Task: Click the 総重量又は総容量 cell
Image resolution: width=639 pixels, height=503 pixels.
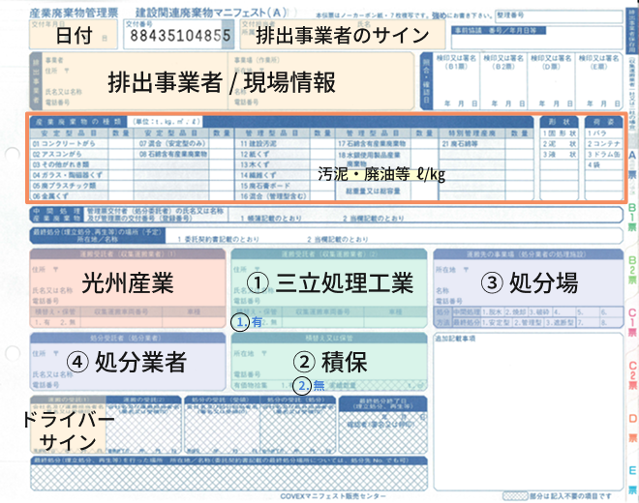Action: [x=374, y=191]
